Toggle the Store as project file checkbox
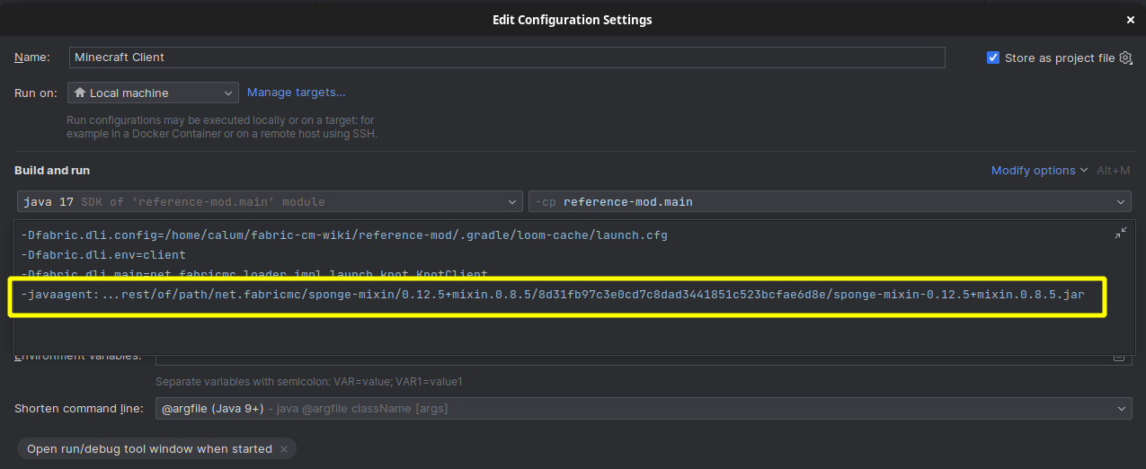 (993, 58)
